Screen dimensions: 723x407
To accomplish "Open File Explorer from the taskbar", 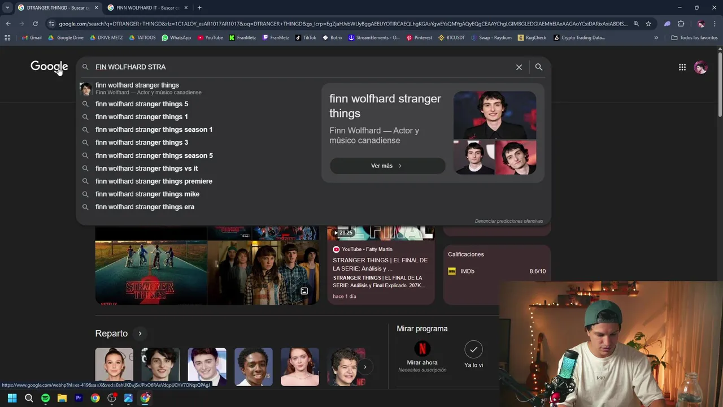I will point(62,398).
